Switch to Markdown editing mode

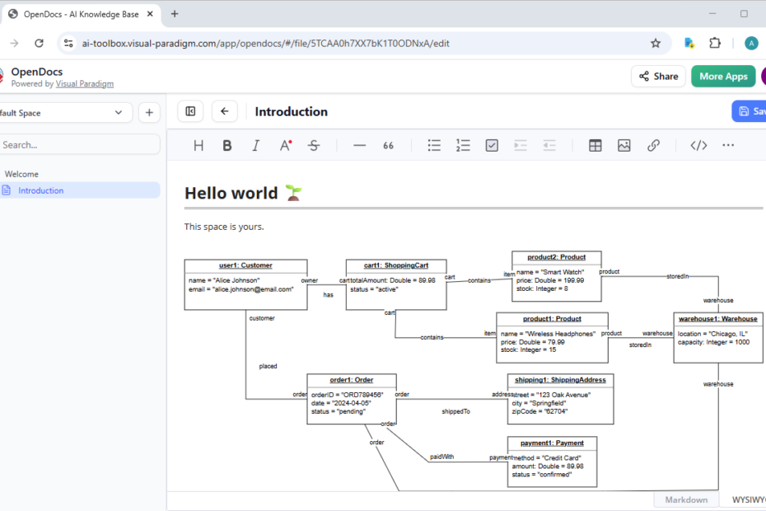pyautogui.click(x=686, y=499)
